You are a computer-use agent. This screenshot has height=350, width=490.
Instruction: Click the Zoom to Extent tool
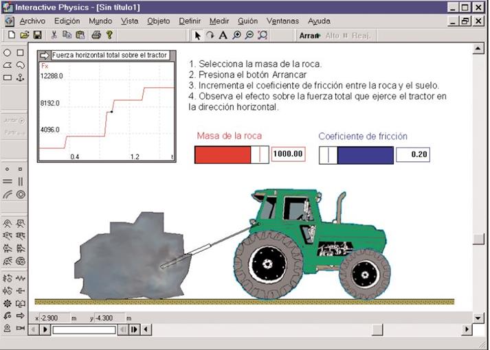tap(263, 35)
